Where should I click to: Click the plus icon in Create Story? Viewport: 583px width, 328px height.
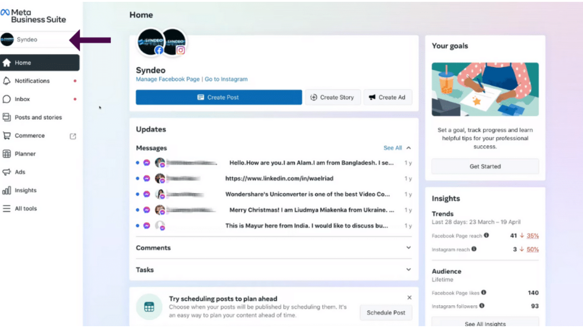(313, 97)
